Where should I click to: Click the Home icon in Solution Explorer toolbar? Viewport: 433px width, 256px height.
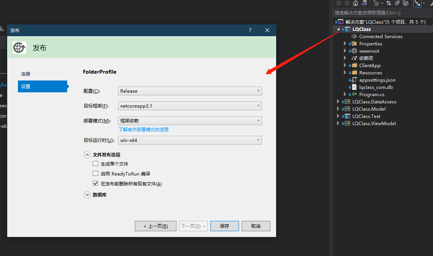pyautogui.click(x=355, y=3)
